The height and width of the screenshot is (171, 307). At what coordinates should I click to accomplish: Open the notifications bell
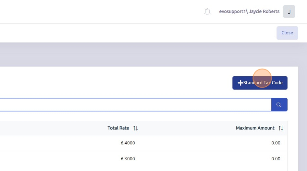point(207,12)
